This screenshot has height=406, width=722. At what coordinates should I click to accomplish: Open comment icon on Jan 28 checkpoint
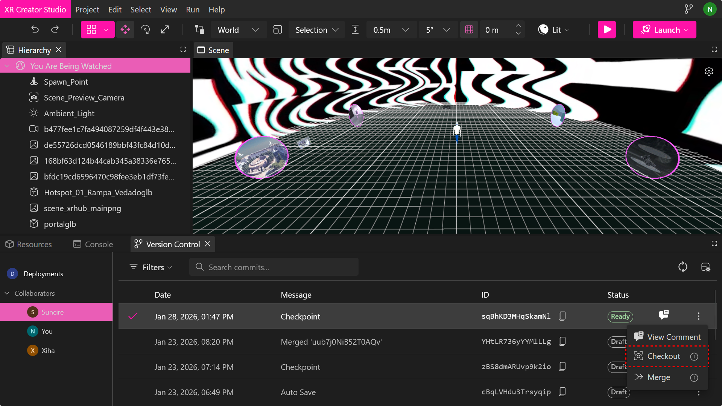tap(664, 315)
